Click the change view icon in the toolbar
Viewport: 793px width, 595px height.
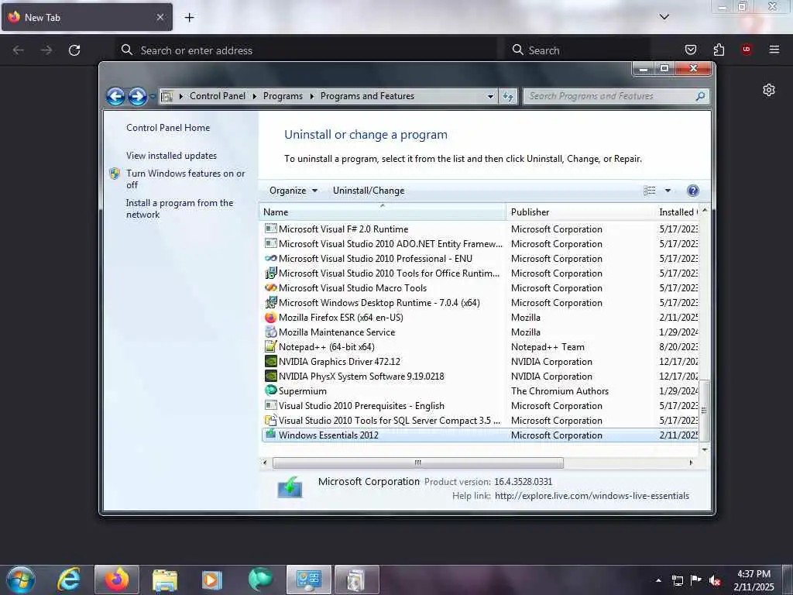point(650,191)
